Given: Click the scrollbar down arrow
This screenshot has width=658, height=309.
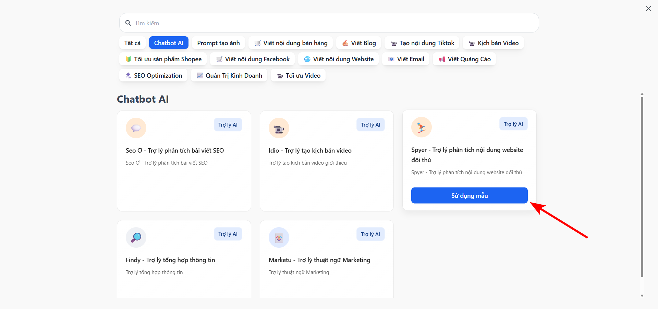Looking at the screenshot, I should (642, 296).
